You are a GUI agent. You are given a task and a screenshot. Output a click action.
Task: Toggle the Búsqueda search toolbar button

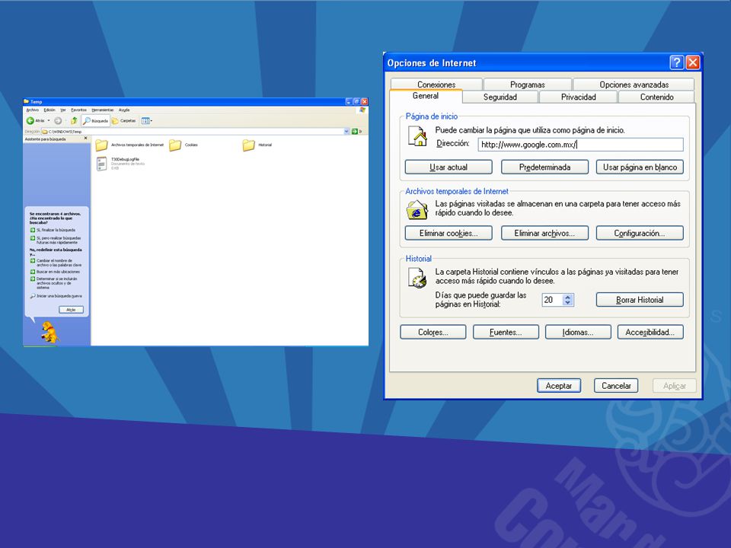[96, 121]
